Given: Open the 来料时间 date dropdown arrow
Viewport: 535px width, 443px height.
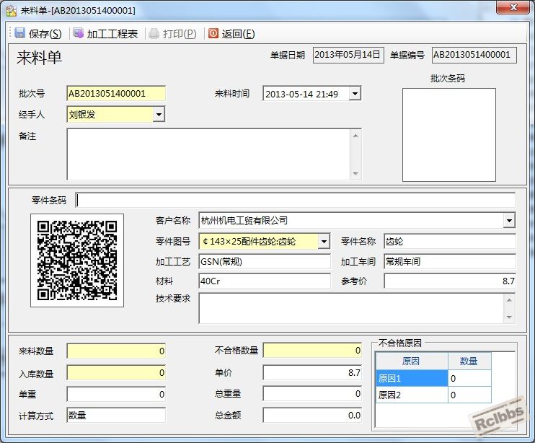Looking at the screenshot, I should tap(355, 94).
